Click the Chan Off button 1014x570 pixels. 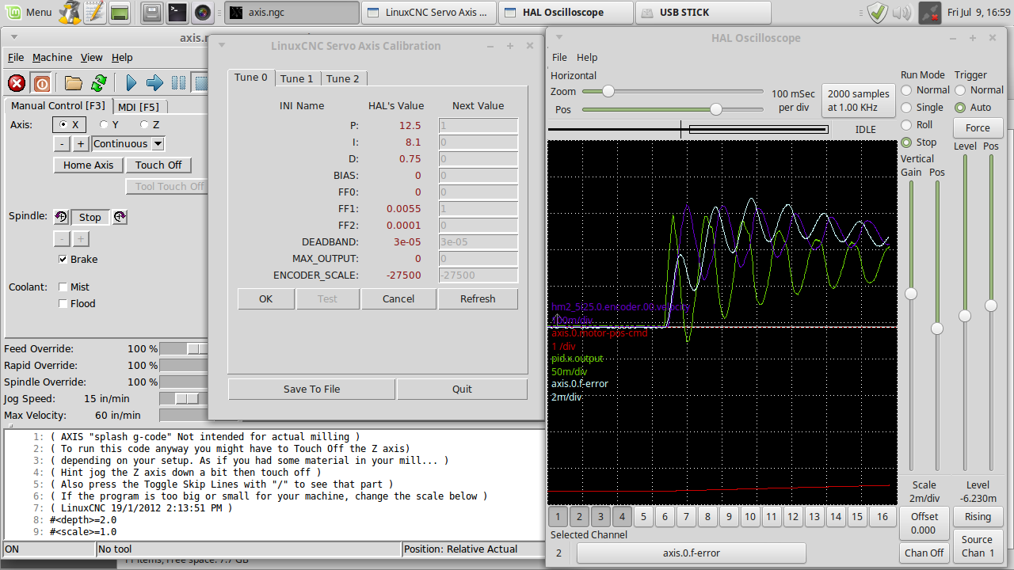click(x=924, y=553)
